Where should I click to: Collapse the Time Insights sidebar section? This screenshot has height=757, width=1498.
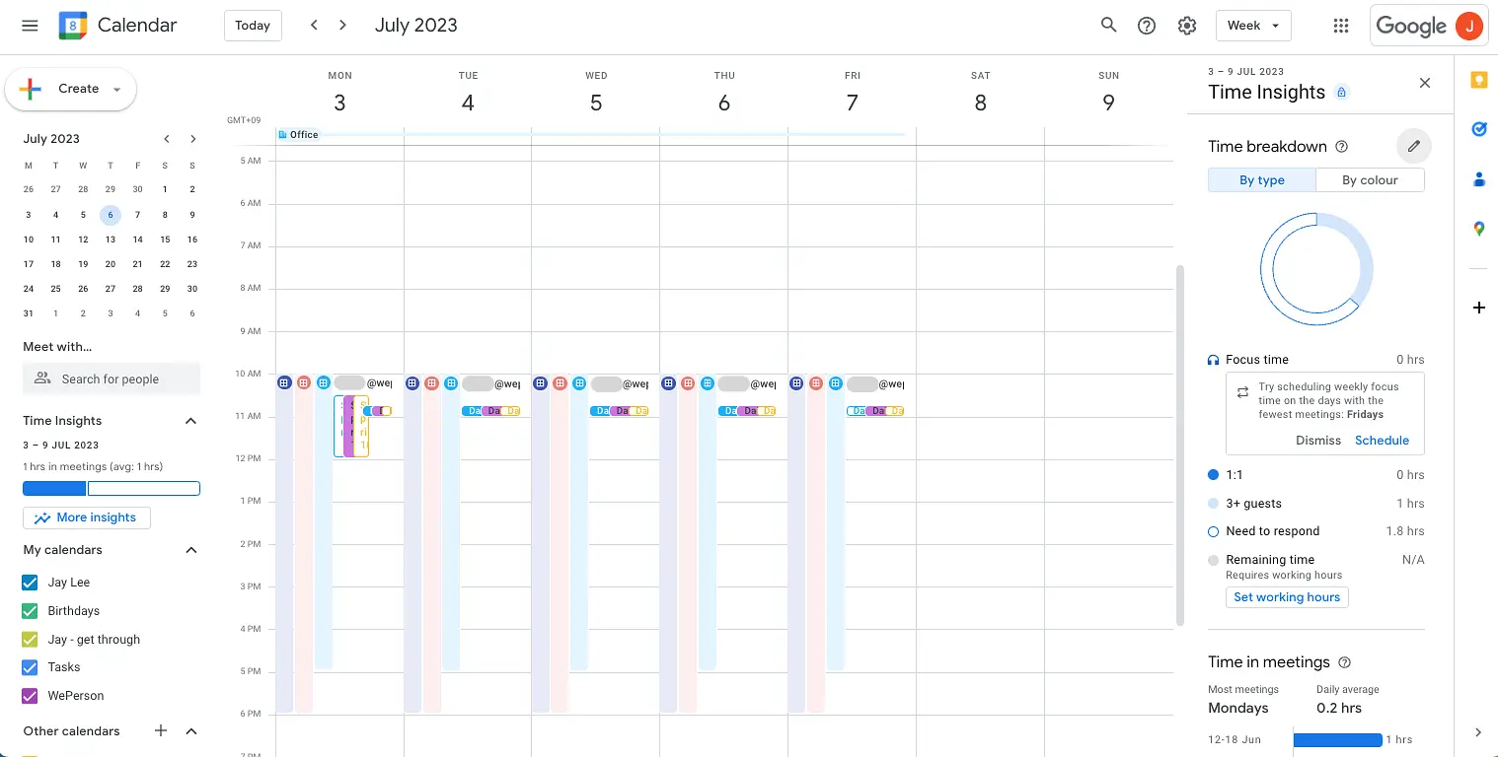click(191, 421)
